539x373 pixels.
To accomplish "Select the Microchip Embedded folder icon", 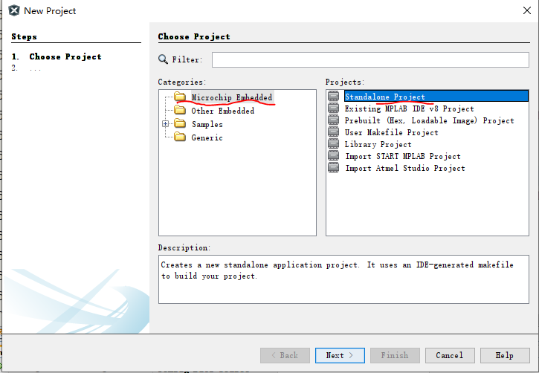I will pos(180,97).
